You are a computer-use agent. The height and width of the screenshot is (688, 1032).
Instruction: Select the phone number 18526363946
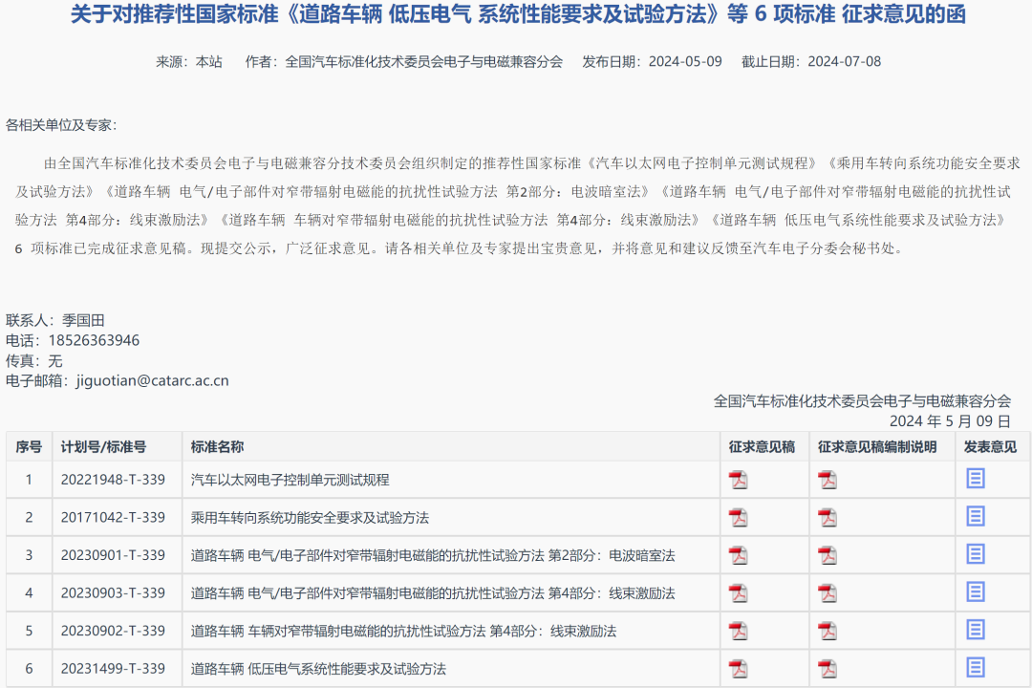tap(94, 339)
